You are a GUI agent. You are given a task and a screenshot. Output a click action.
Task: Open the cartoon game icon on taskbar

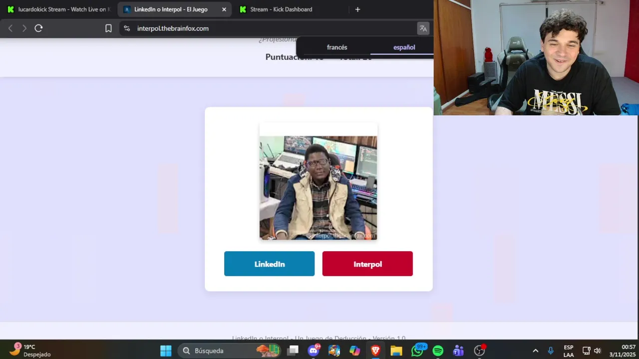pyautogui.click(x=334, y=351)
